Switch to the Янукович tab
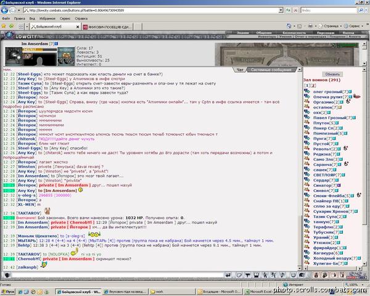The width and height of the screenshot is (370, 296). [x=107, y=27]
